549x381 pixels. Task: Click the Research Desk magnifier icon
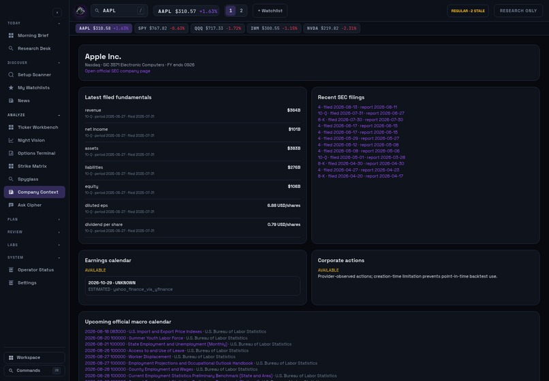(11, 48)
